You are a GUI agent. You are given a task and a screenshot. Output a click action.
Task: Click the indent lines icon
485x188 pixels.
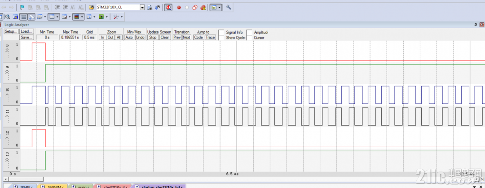coord(57,8)
